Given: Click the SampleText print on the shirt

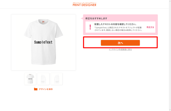Looking at the screenshot, I should (43, 42).
